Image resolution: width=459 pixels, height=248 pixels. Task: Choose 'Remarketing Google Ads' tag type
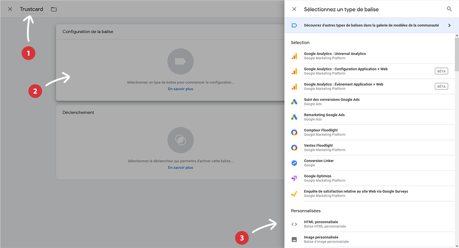[370, 117]
